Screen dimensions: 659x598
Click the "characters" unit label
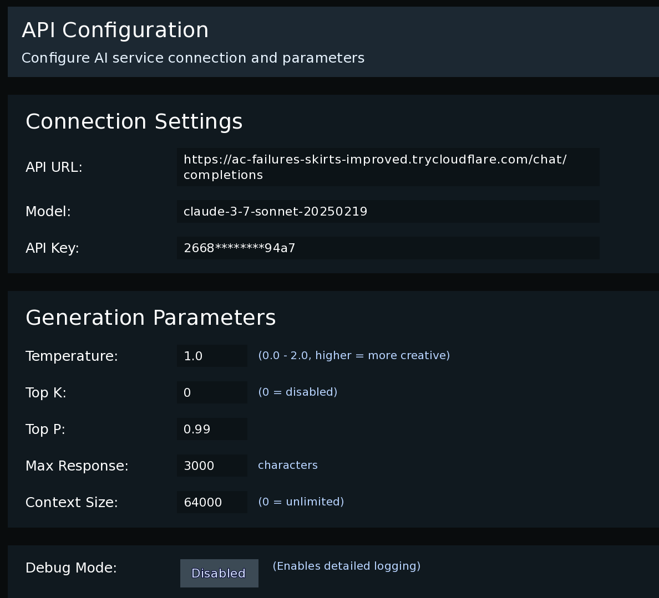click(x=287, y=465)
